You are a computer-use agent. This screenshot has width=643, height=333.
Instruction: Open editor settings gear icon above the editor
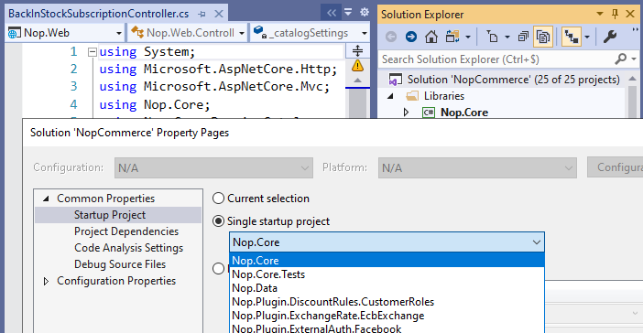click(365, 12)
